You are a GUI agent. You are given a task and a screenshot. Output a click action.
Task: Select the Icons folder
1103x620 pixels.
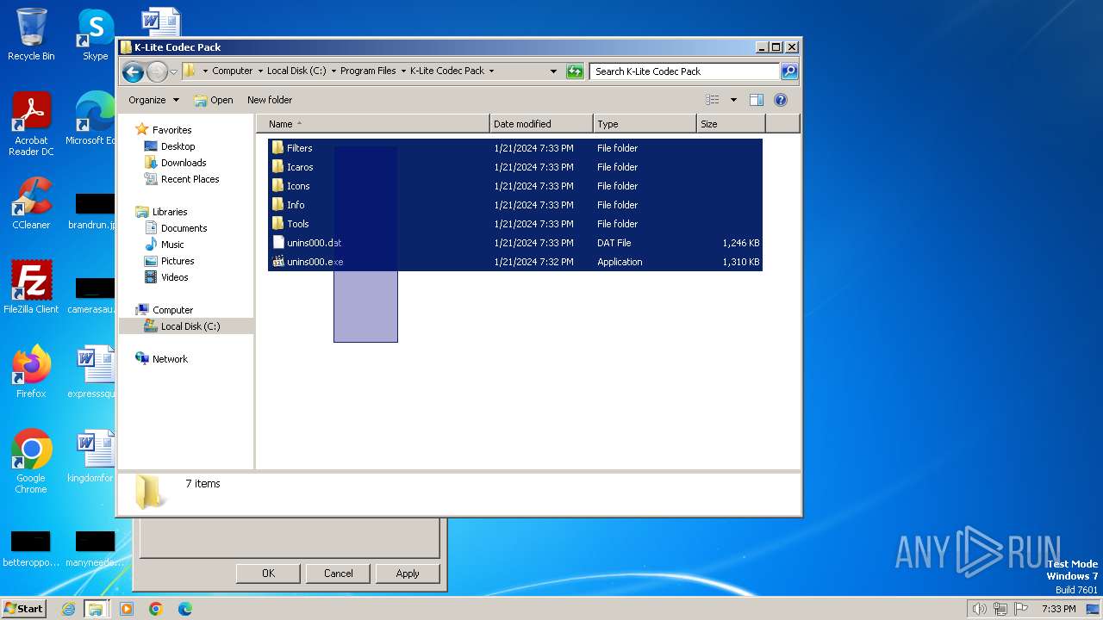point(514,186)
